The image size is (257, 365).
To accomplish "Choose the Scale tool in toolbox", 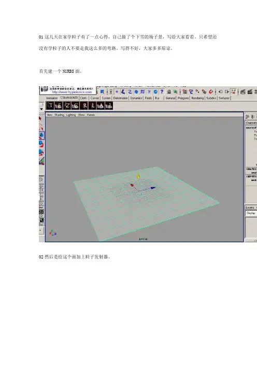I will point(41,152).
